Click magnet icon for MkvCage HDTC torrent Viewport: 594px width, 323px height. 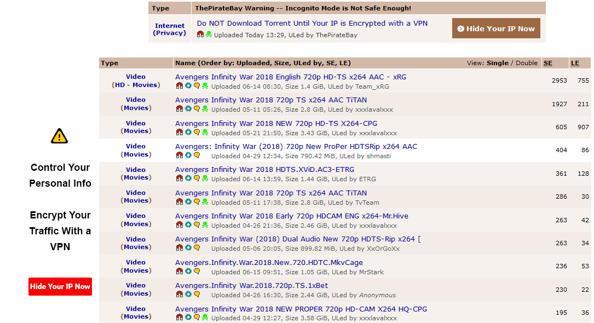[x=180, y=272]
